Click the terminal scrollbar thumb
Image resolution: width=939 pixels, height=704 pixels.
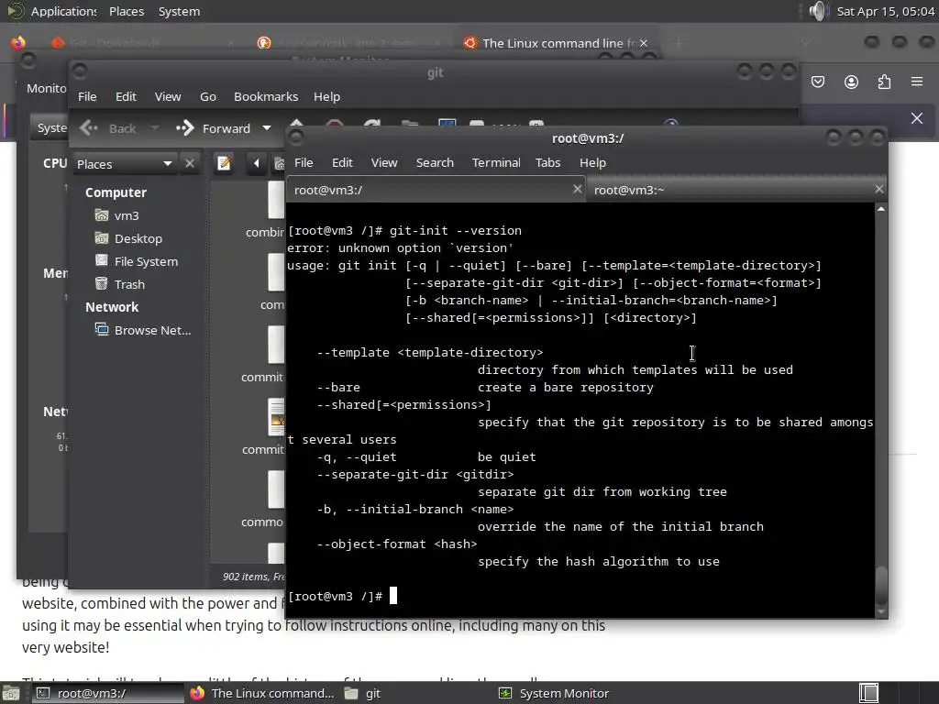click(881, 585)
